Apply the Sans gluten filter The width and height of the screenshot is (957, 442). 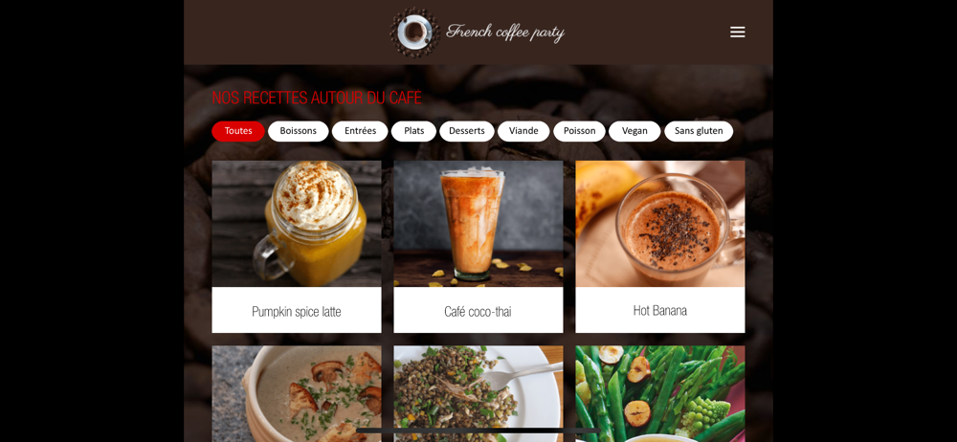pos(699,131)
